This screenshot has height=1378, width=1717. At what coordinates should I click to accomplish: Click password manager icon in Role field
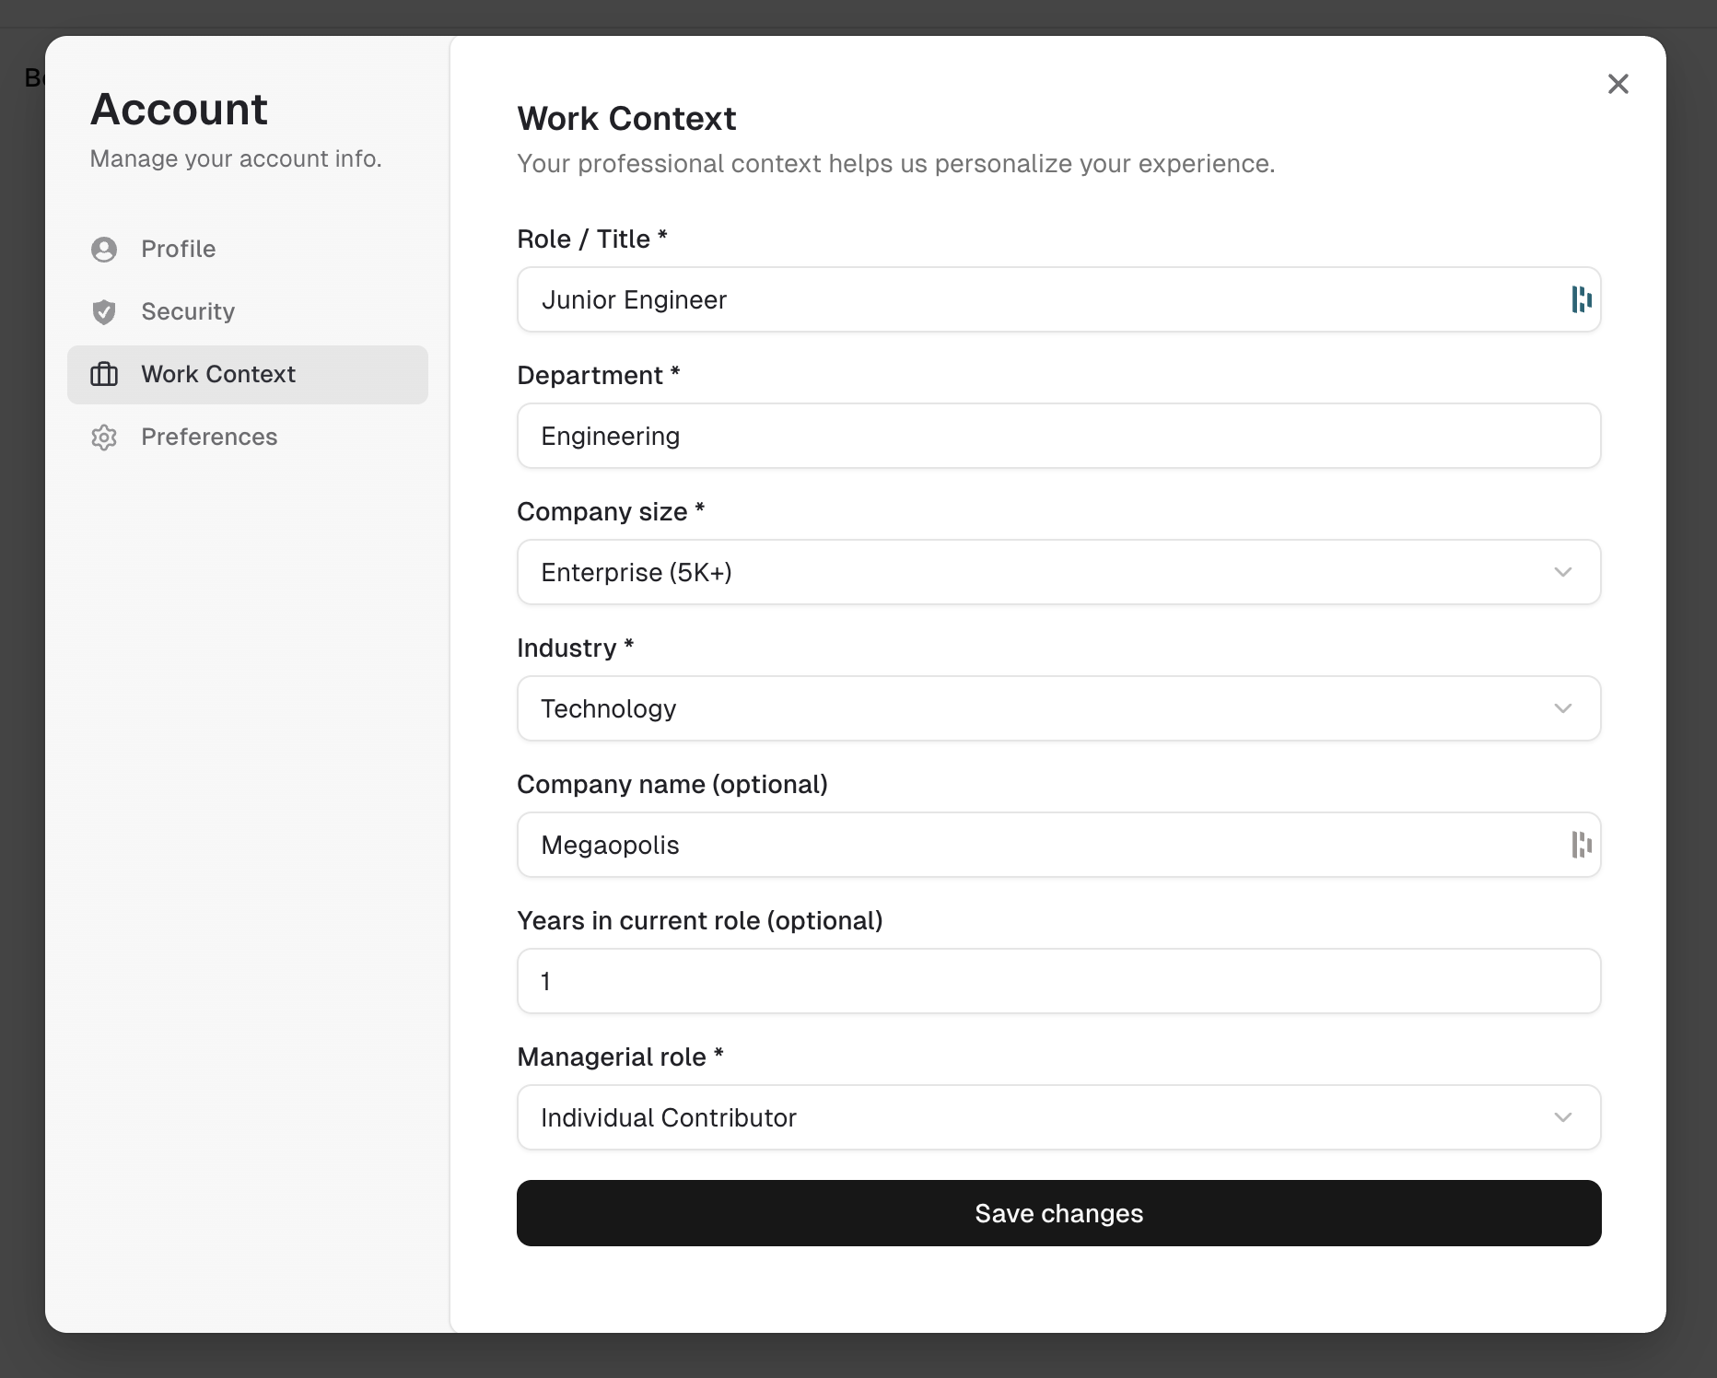[1581, 299]
